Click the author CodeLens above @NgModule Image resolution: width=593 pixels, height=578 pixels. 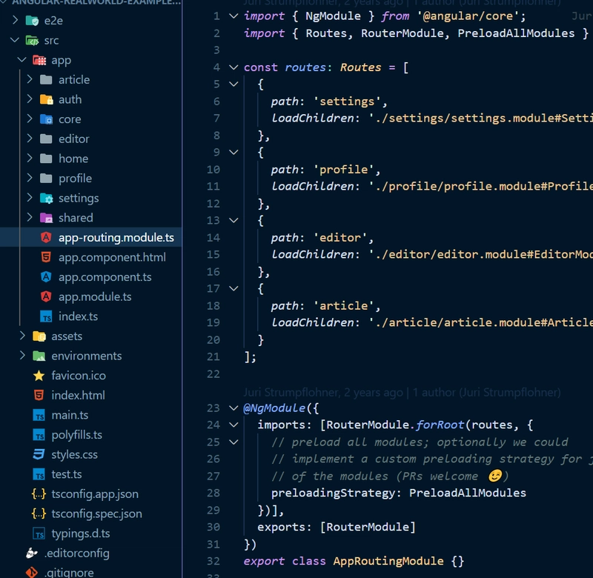pos(402,393)
